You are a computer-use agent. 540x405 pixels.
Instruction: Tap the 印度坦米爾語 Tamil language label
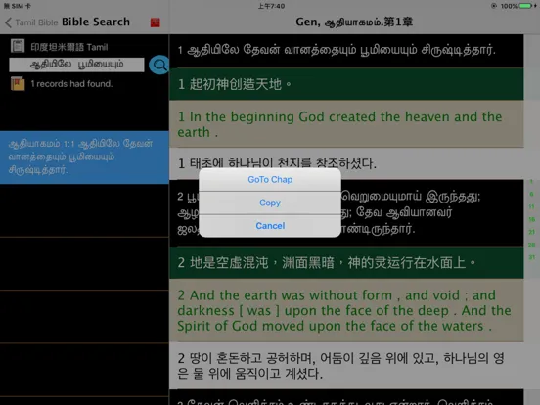(x=69, y=47)
